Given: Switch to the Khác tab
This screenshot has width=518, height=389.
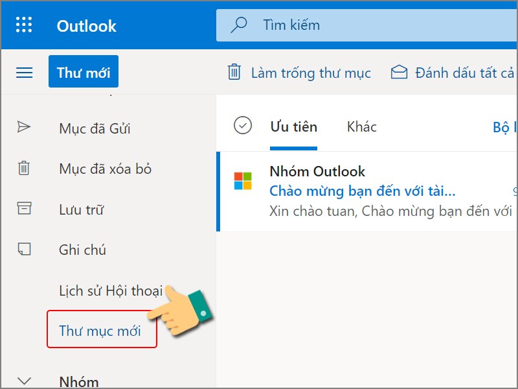Looking at the screenshot, I should click(x=361, y=126).
